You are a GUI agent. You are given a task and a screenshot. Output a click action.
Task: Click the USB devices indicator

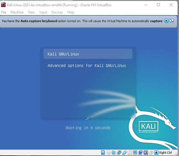coord(124,153)
